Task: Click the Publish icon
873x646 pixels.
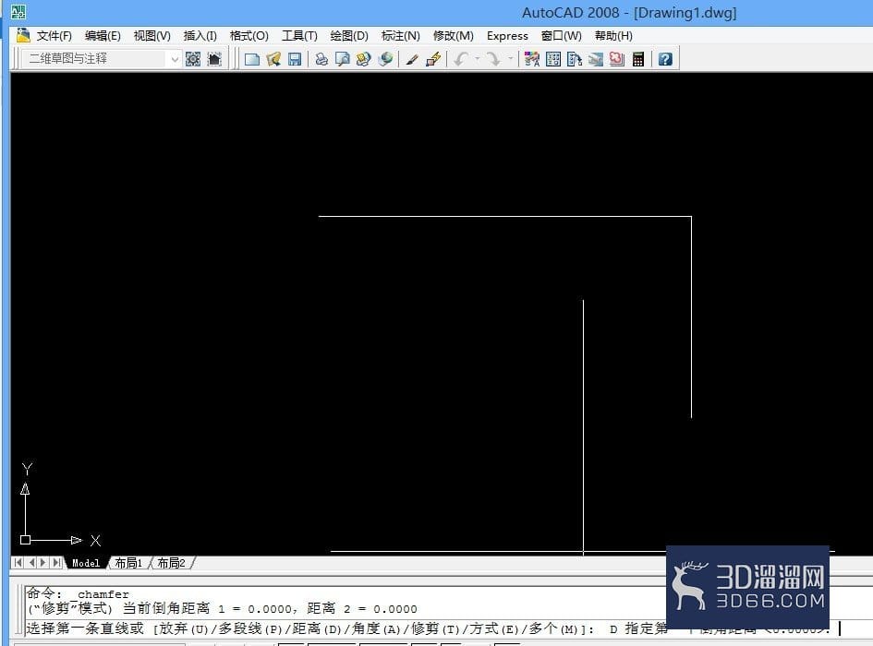Action: point(364,59)
